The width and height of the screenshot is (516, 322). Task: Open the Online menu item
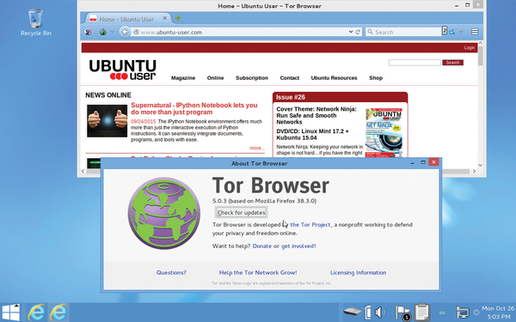215,78
